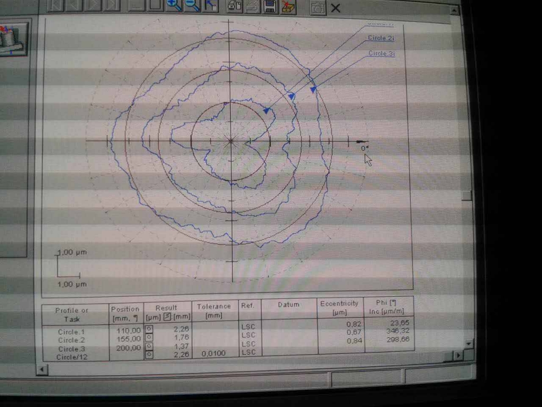Click the camera snapshot icon
The height and width of the screenshot is (407, 542).
tap(318, 7)
